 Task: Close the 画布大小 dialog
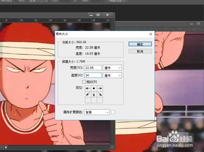coord(151,34)
